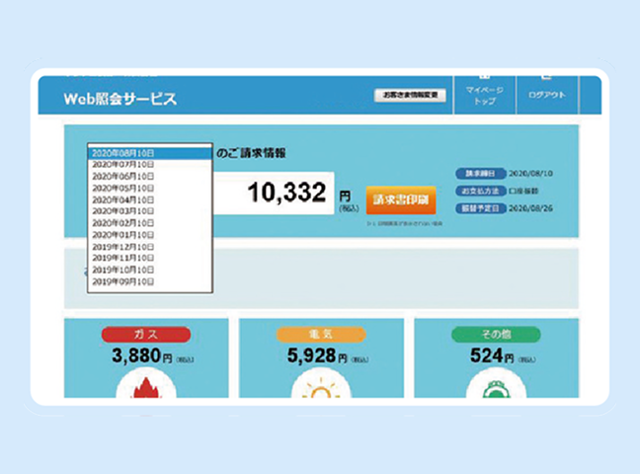The width and height of the screenshot is (640, 474).
Task: Click the 2020/08/26 transfer date value
Action: pos(530,208)
